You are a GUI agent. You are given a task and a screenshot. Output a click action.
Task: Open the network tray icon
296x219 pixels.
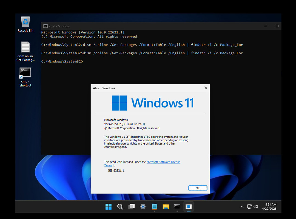[249, 207]
